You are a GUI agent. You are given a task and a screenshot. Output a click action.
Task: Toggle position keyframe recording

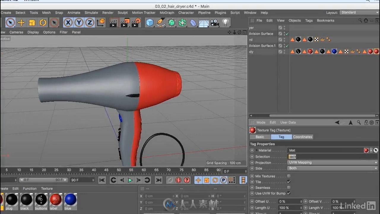pos(198,180)
